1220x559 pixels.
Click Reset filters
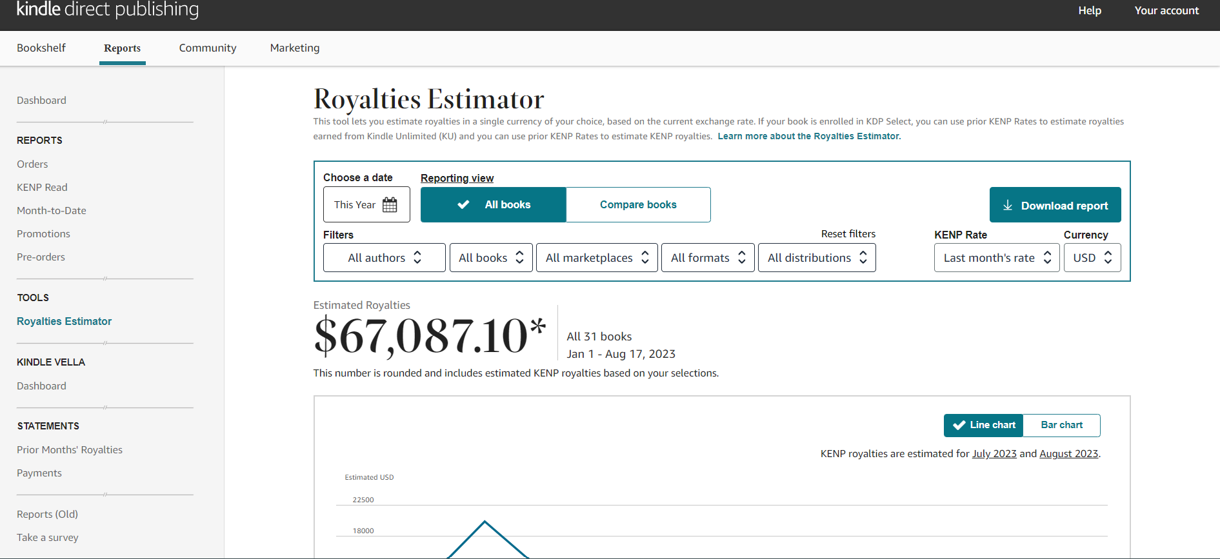click(x=848, y=233)
